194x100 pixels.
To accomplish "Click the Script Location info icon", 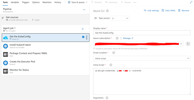I will (114, 53).
